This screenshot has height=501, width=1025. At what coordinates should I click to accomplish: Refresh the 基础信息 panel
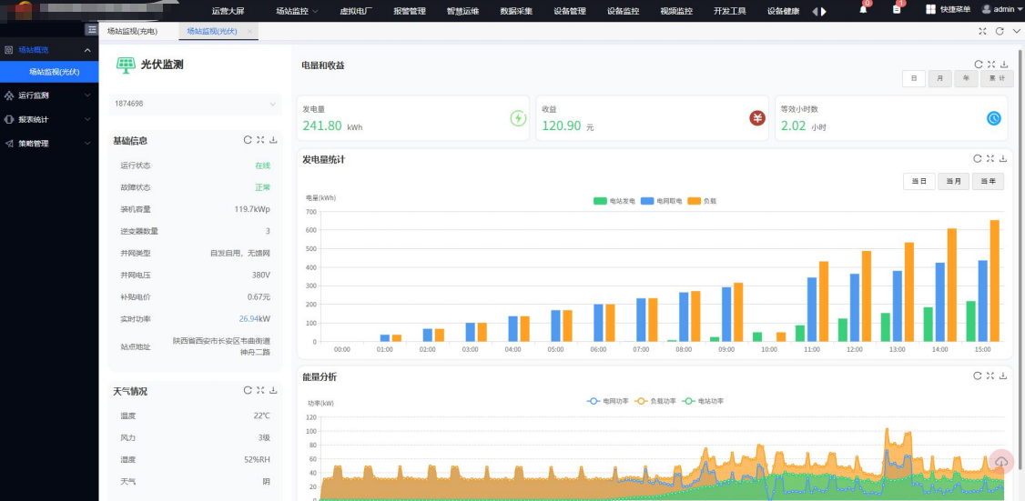pyautogui.click(x=247, y=140)
